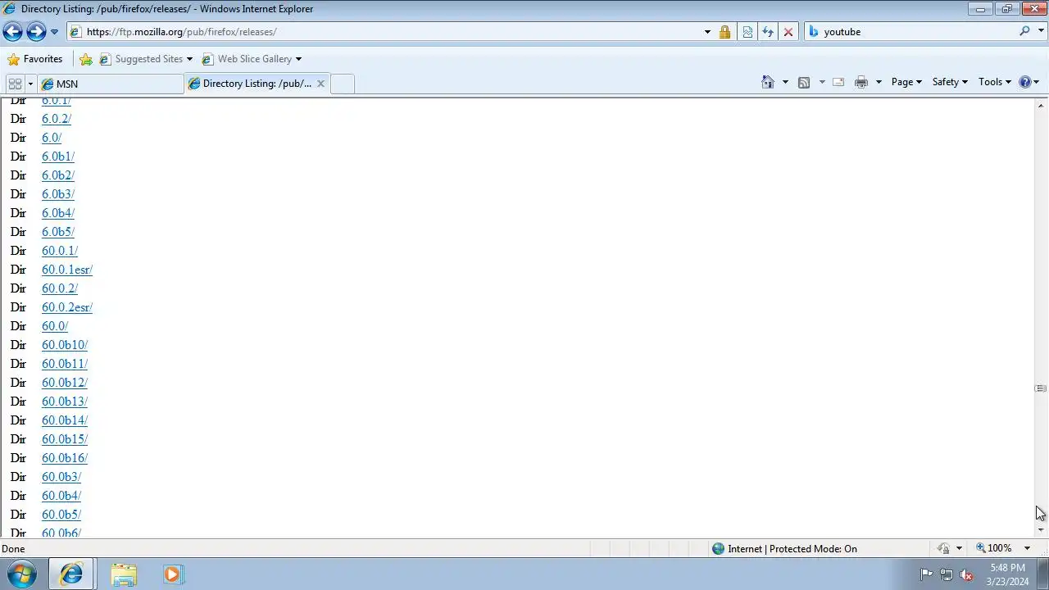The width and height of the screenshot is (1049, 590).
Task: Click the Compatibility View icon
Action: click(x=747, y=32)
